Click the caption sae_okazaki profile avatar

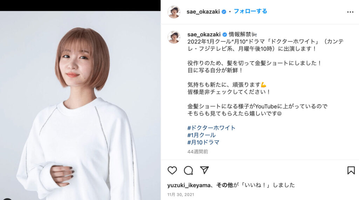tap(174, 37)
